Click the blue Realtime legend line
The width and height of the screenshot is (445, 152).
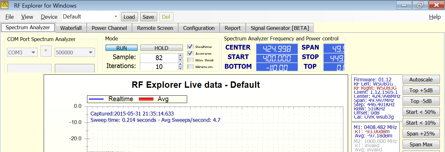[96, 99]
